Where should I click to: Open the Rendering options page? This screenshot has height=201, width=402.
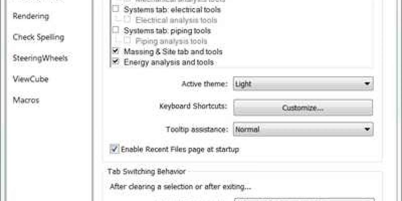coord(30,16)
